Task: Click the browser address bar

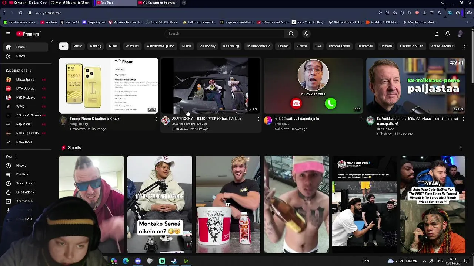Action: 204,13
